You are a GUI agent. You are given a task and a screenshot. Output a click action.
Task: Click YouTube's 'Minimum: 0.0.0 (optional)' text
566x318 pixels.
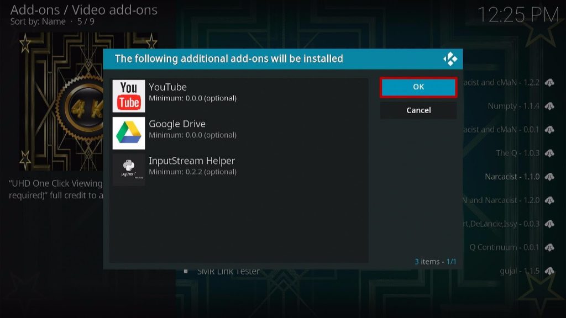point(192,98)
